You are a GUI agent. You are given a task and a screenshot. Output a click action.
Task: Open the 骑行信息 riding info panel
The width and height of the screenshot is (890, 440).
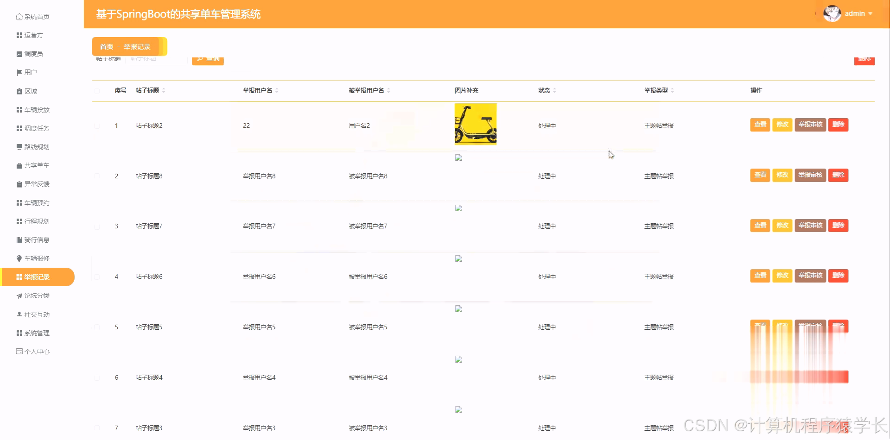pos(37,239)
